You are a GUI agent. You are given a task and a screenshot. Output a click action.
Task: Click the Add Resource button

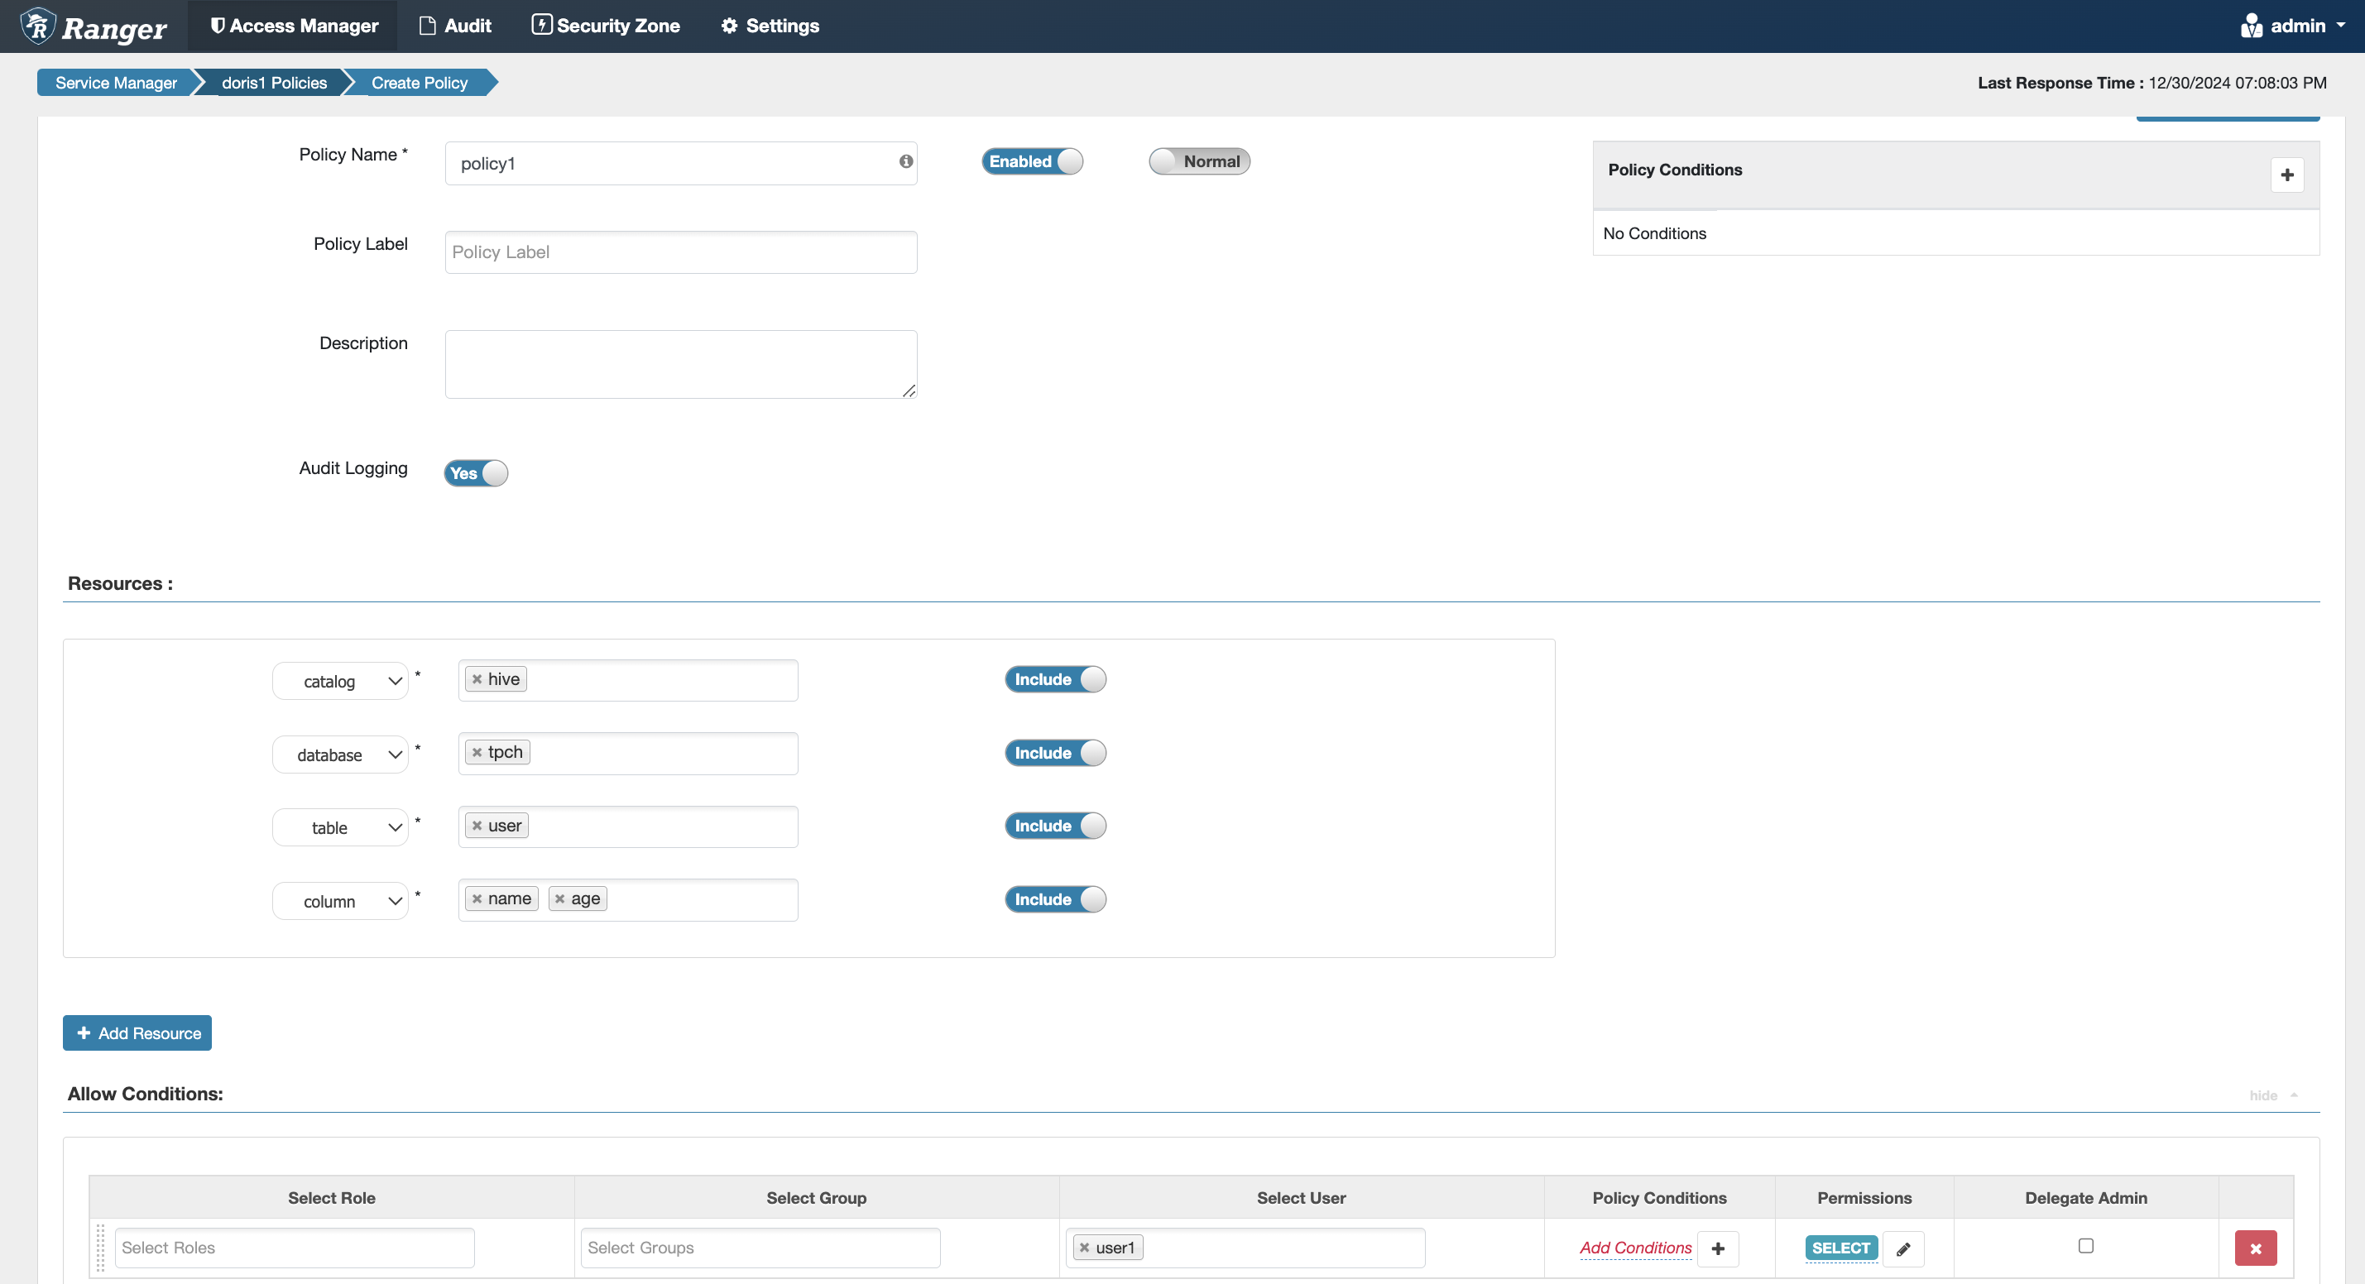click(x=136, y=1032)
